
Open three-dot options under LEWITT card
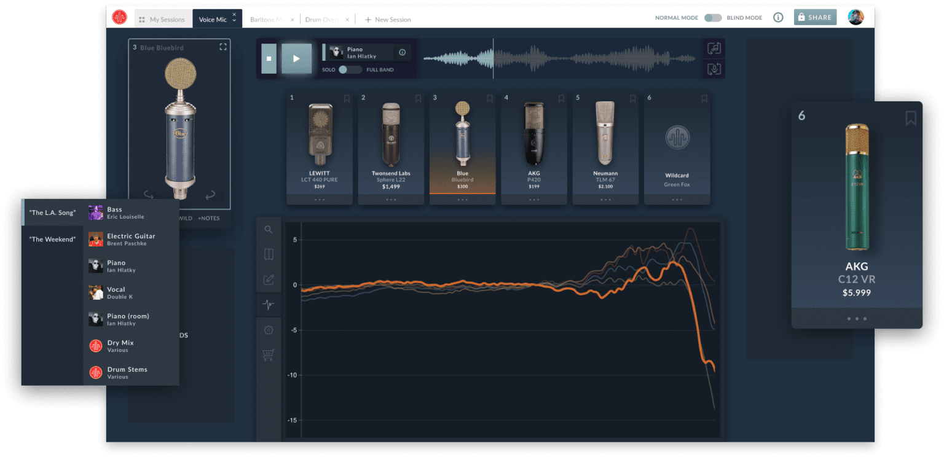tap(320, 200)
